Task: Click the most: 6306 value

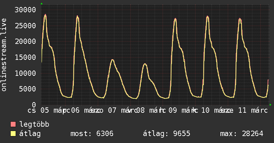Action: pos(92,134)
